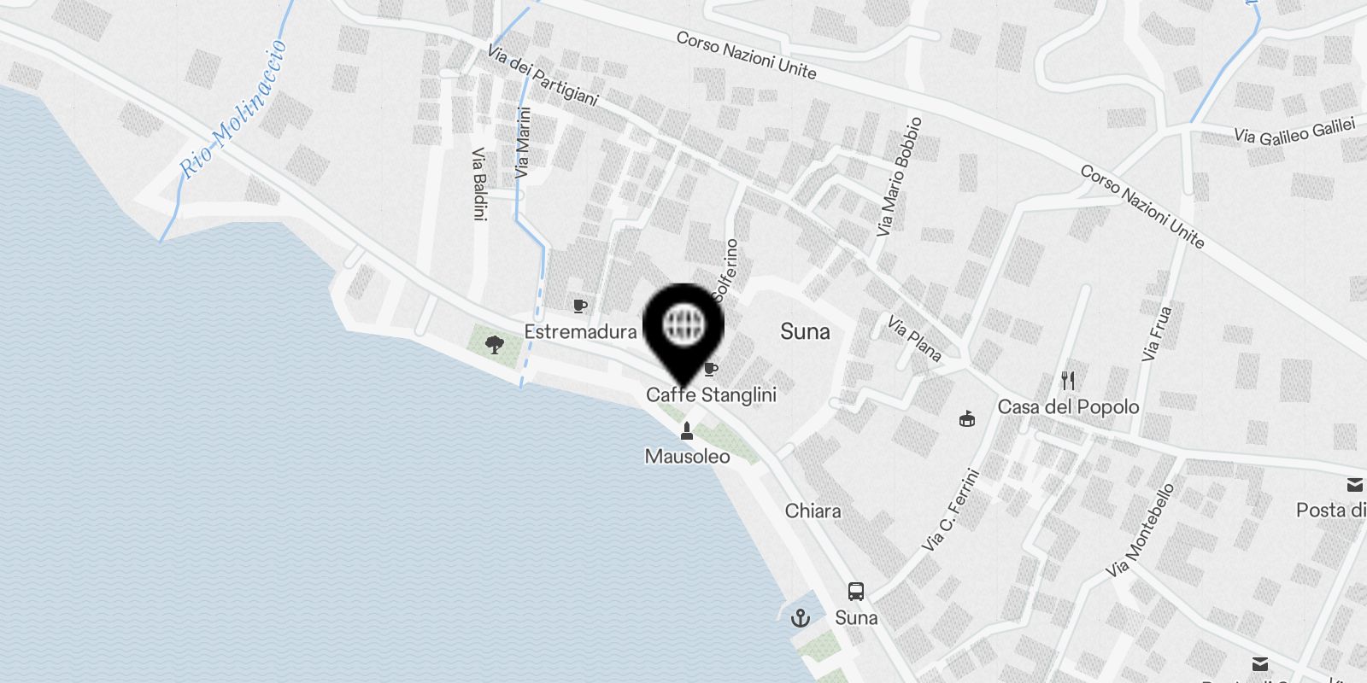The height and width of the screenshot is (683, 1367).
Task: Select the Caffe Stanglini label
Action: [x=711, y=395]
